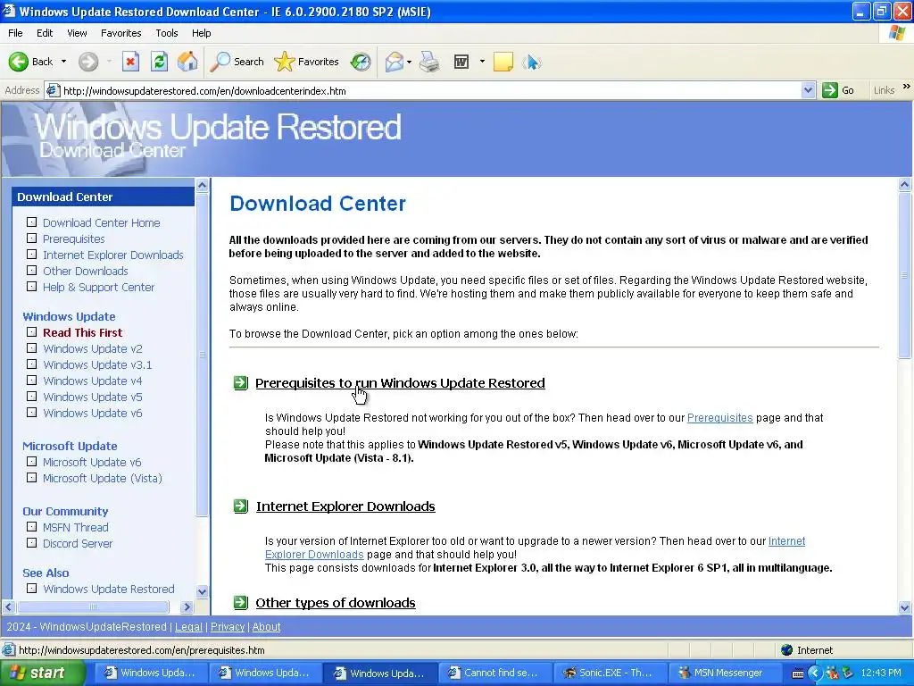Click box bullet beside Prerequisites sidebar item

31,238
